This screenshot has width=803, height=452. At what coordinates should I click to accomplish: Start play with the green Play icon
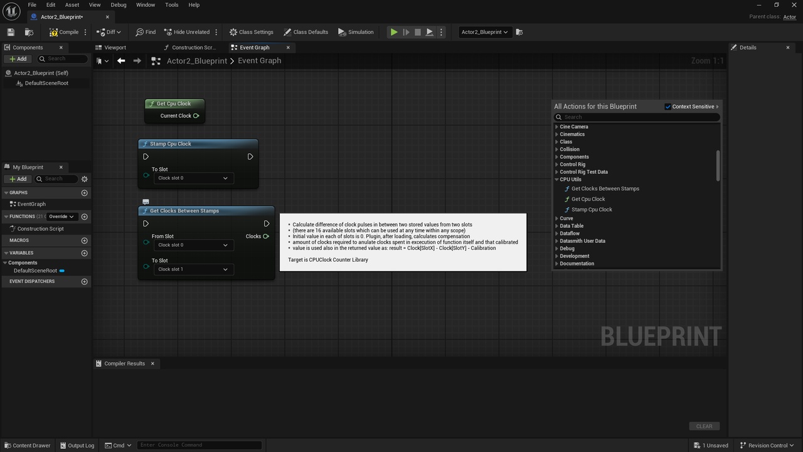[394, 32]
